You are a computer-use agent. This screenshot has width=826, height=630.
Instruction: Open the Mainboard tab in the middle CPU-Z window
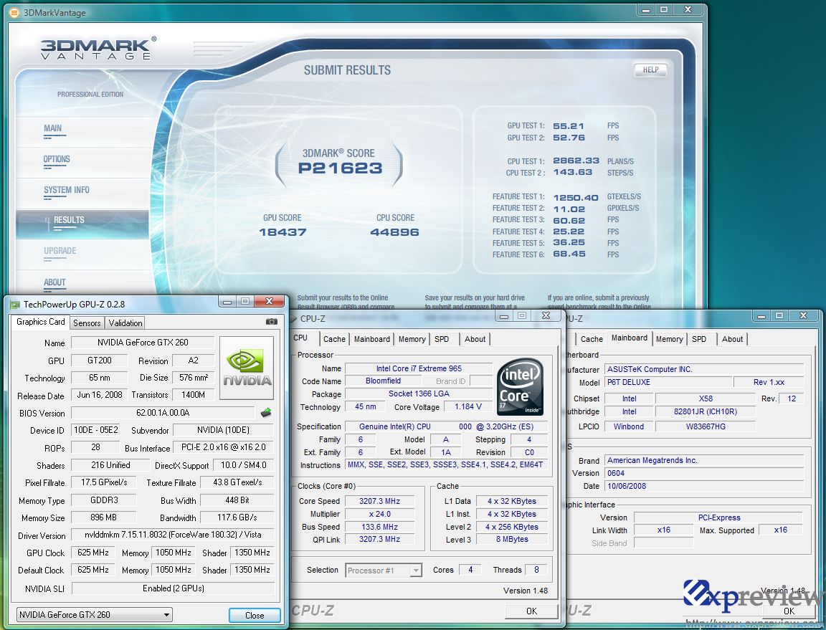coord(372,339)
